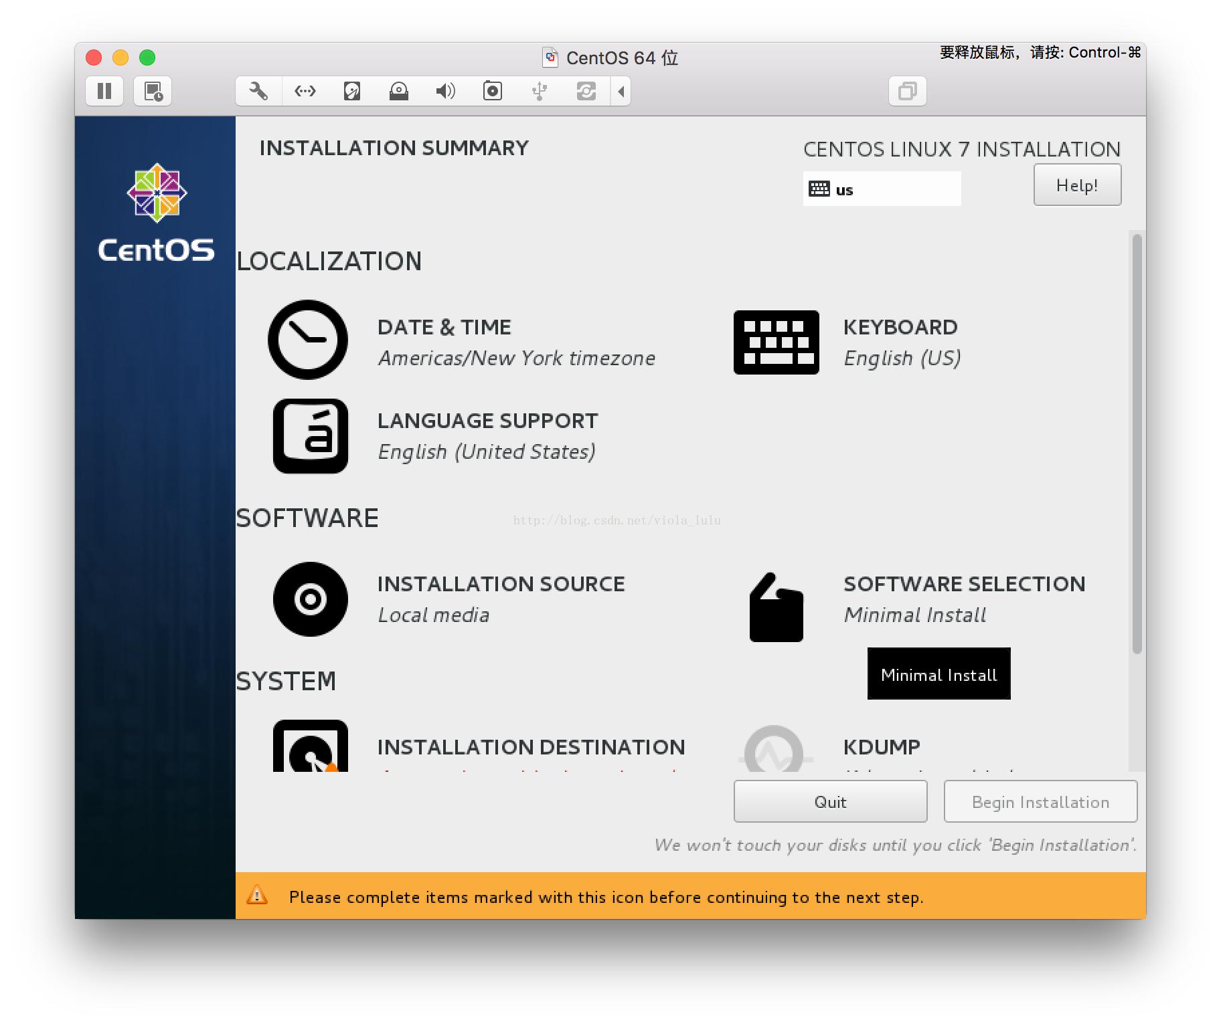The image size is (1221, 1026).
Task: Open Language Support icon
Action: (311, 436)
